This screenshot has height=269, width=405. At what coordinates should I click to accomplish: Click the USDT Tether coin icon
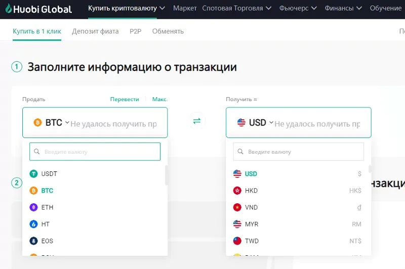tap(33, 174)
